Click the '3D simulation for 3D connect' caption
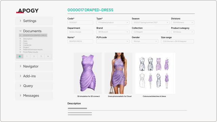 point(88,96)
